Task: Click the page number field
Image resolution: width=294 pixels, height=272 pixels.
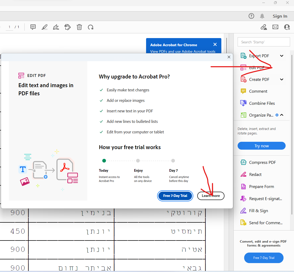Action: coord(9,27)
